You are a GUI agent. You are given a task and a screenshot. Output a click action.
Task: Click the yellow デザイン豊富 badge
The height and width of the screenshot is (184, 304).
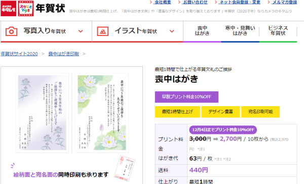(220, 112)
